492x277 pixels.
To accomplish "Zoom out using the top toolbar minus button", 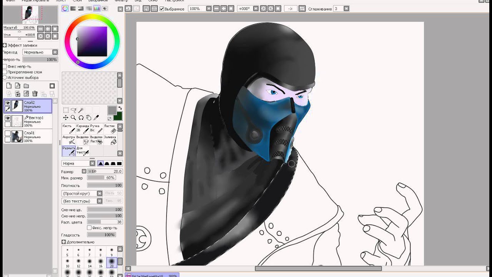I will pyautogui.click(x=216, y=8).
